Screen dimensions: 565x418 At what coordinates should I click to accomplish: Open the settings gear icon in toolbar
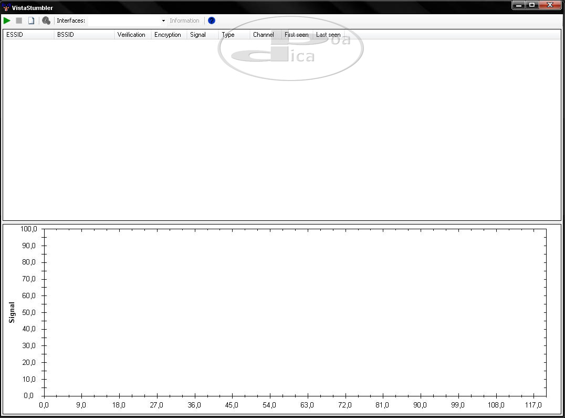[x=46, y=21]
